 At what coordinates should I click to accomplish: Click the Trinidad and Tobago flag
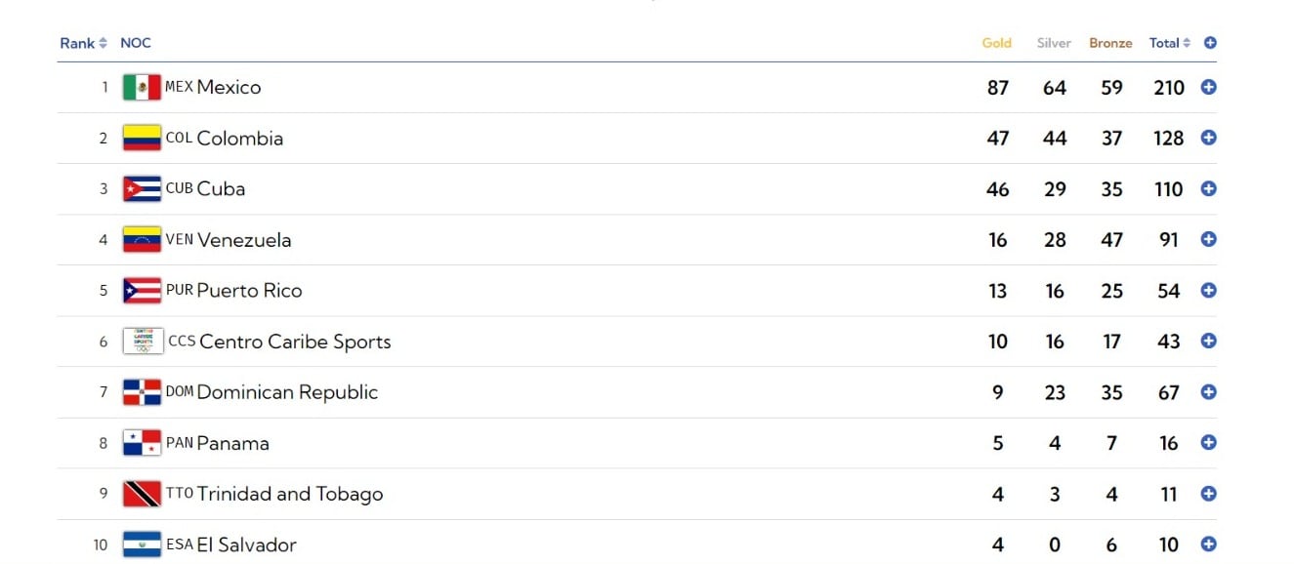point(142,494)
